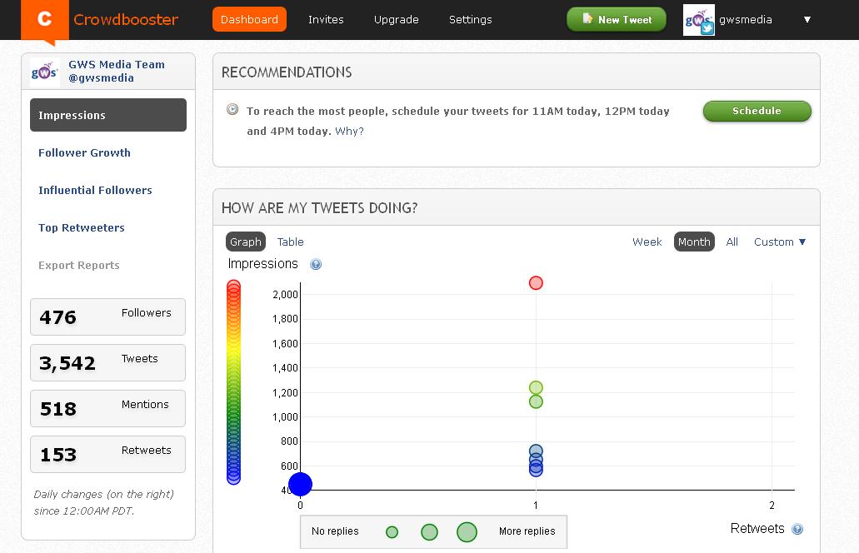The image size is (859, 553).
Task: Select the large blue bubble at zero retweets
Action: (x=300, y=484)
